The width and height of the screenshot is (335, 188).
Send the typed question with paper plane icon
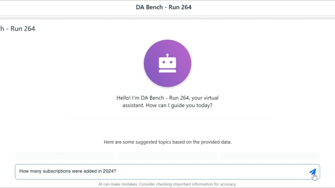tap(312, 172)
